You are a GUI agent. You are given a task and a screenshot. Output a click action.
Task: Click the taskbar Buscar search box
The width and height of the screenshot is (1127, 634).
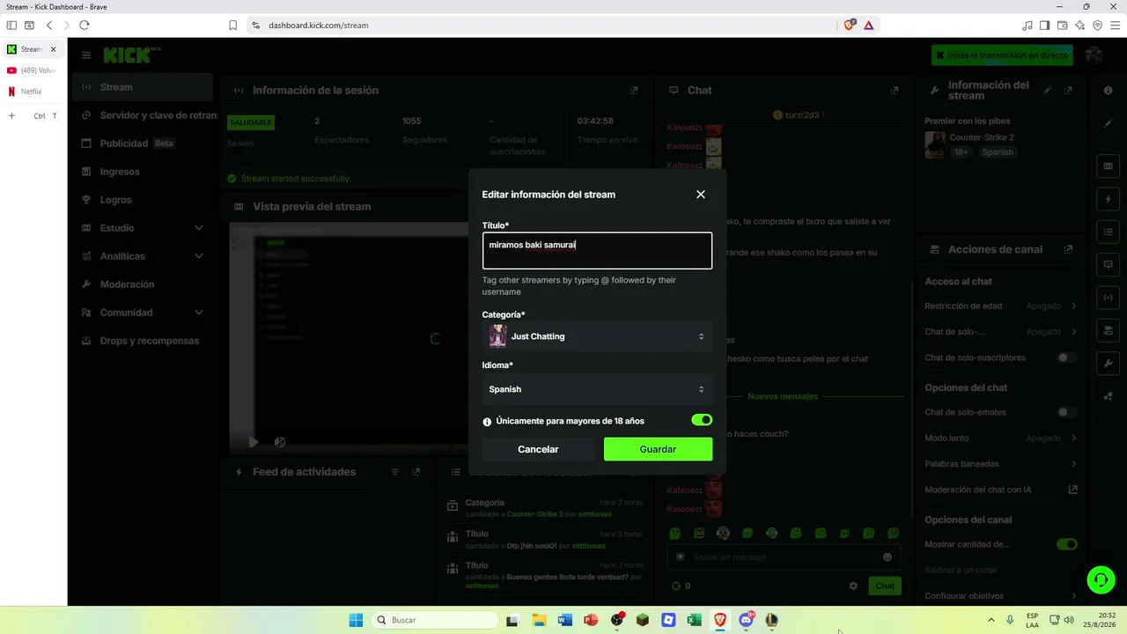(435, 620)
